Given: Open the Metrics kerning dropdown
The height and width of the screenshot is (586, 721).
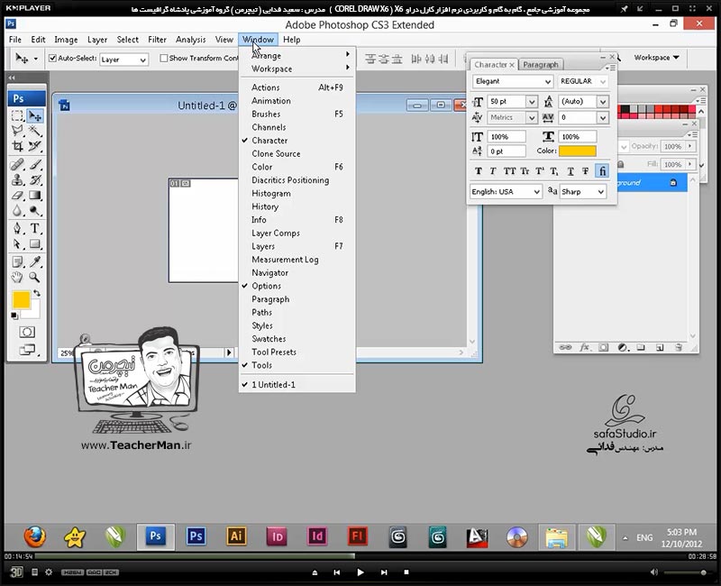Looking at the screenshot, I should point(532,118).
